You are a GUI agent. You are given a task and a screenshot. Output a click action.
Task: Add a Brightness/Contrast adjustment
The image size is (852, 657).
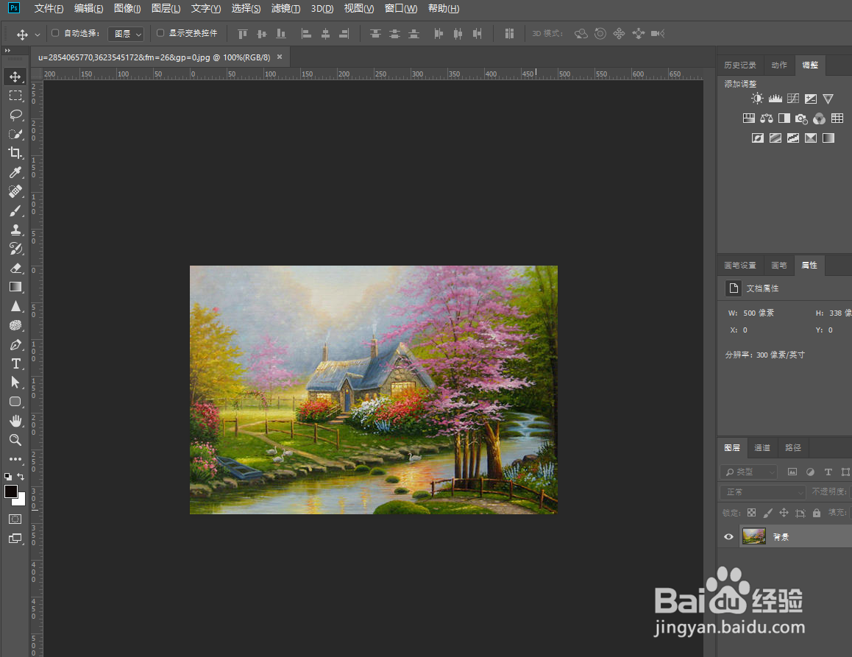click(x=757, y=99)
